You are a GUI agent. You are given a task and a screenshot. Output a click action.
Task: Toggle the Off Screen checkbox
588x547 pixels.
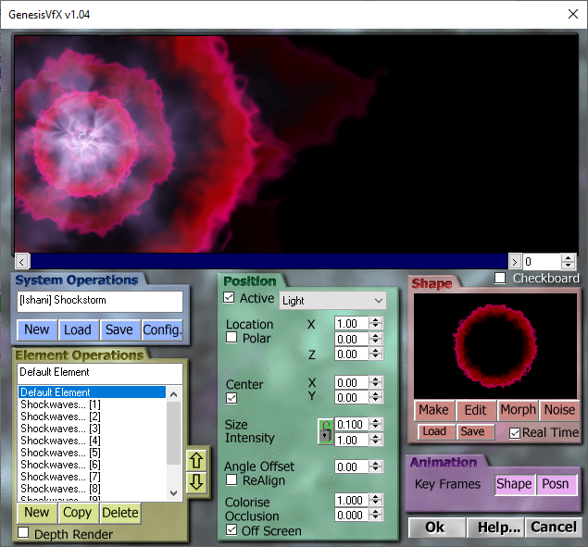click(231, 529)
